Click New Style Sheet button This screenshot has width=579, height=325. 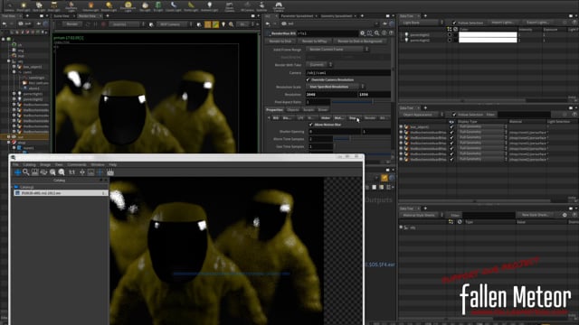pos(535,215)
